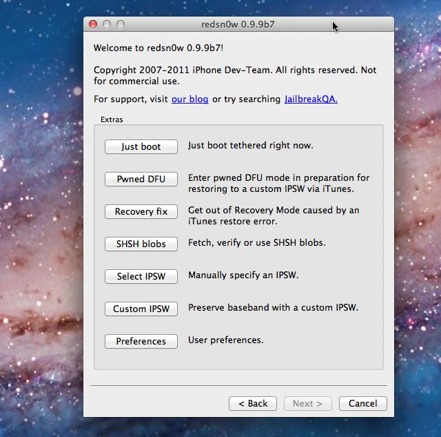Choose Select IPSW to specify firmware
This screenshot has height=437, width=441.
click(141, 276)
